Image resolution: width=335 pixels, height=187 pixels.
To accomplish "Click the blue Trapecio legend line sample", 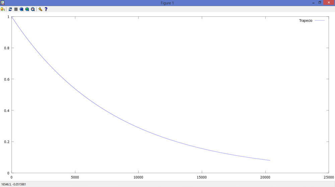I will 320,21.
